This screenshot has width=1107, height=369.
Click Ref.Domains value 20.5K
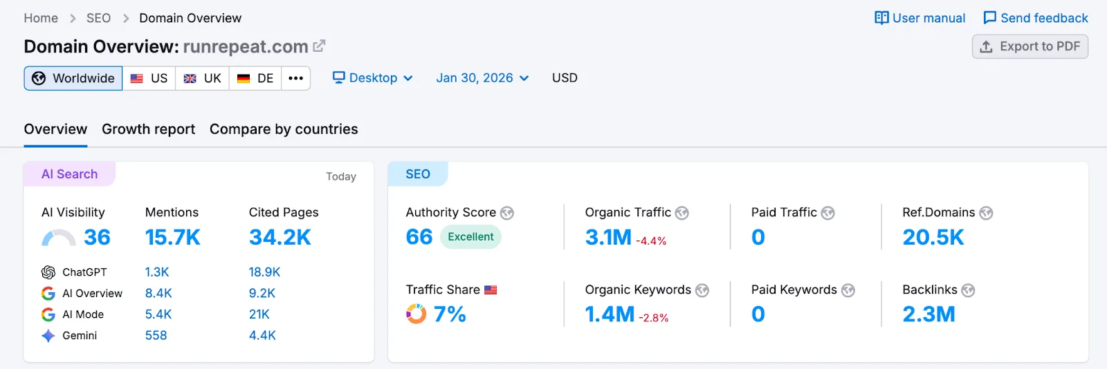[933, 238]
